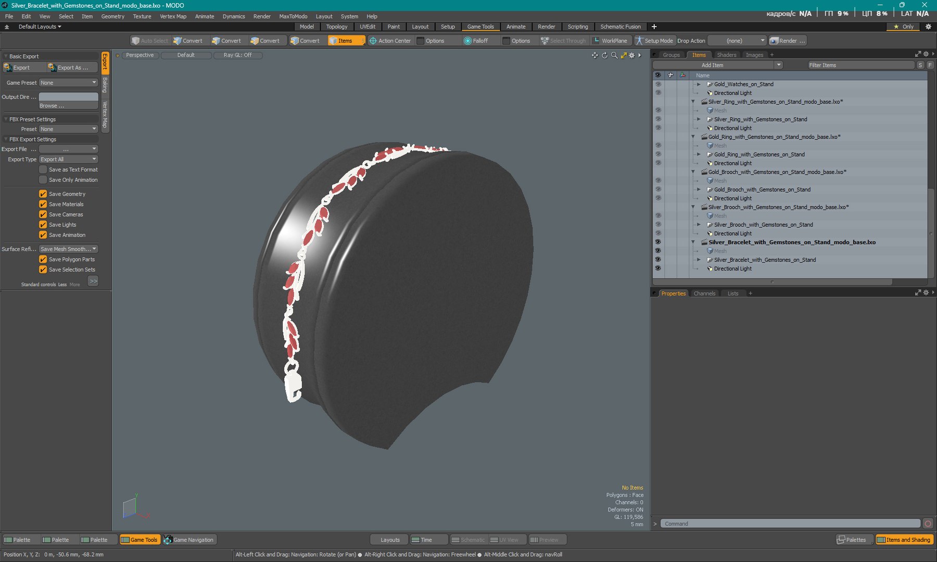Enable Save as Text Format checkbox
The width and height of the screenshot is (937, 562).
[43, 170]
